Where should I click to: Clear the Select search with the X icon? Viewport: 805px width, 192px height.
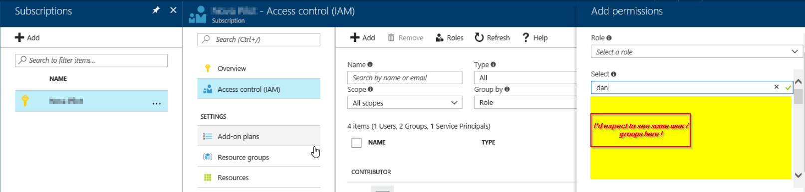(777, 87)
